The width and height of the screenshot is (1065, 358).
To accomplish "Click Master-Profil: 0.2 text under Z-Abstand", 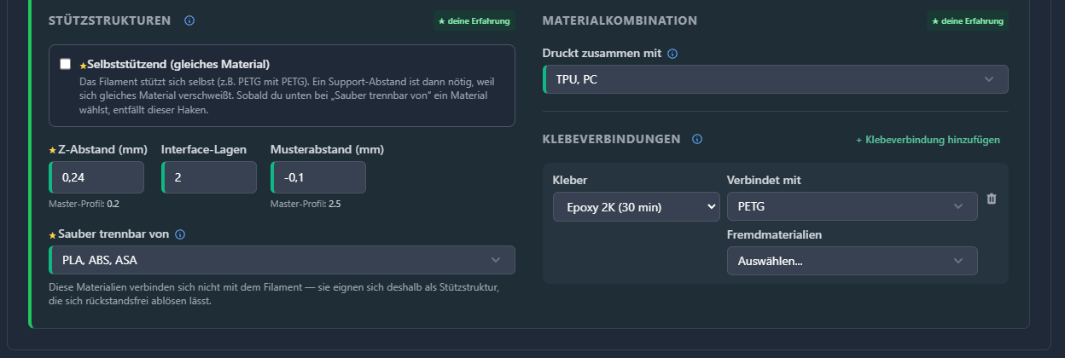I will coord(84,205).
